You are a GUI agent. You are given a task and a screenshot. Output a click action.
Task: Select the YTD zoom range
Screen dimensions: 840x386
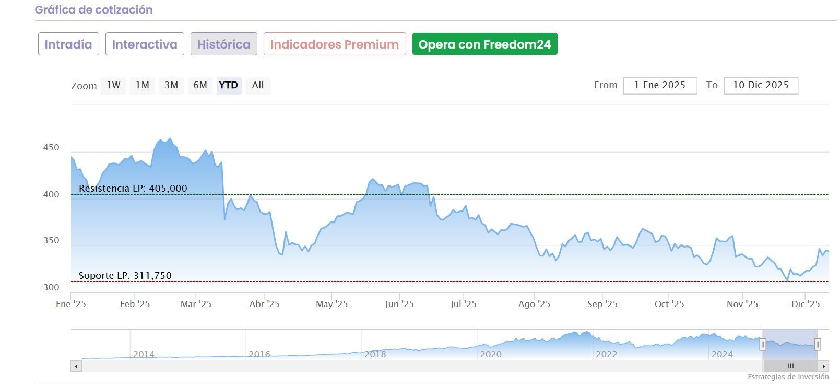[x=229, y=85]
